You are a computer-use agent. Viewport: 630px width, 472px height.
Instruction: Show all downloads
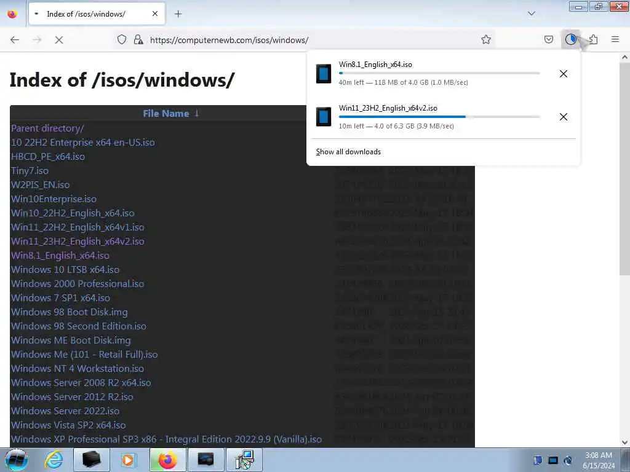point(348,152)
